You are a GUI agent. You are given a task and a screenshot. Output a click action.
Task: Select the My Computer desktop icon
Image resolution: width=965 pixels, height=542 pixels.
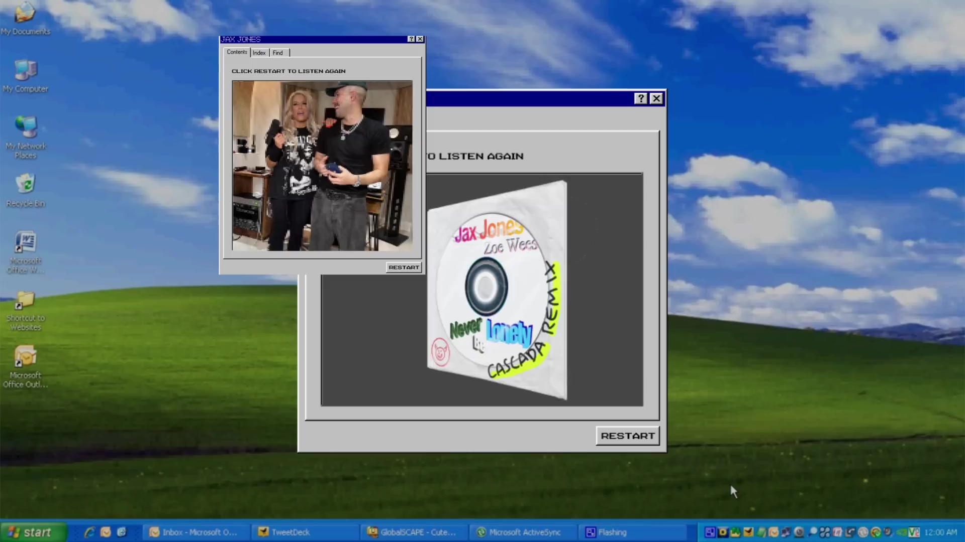pyautogui.click(x=25, y=76)
